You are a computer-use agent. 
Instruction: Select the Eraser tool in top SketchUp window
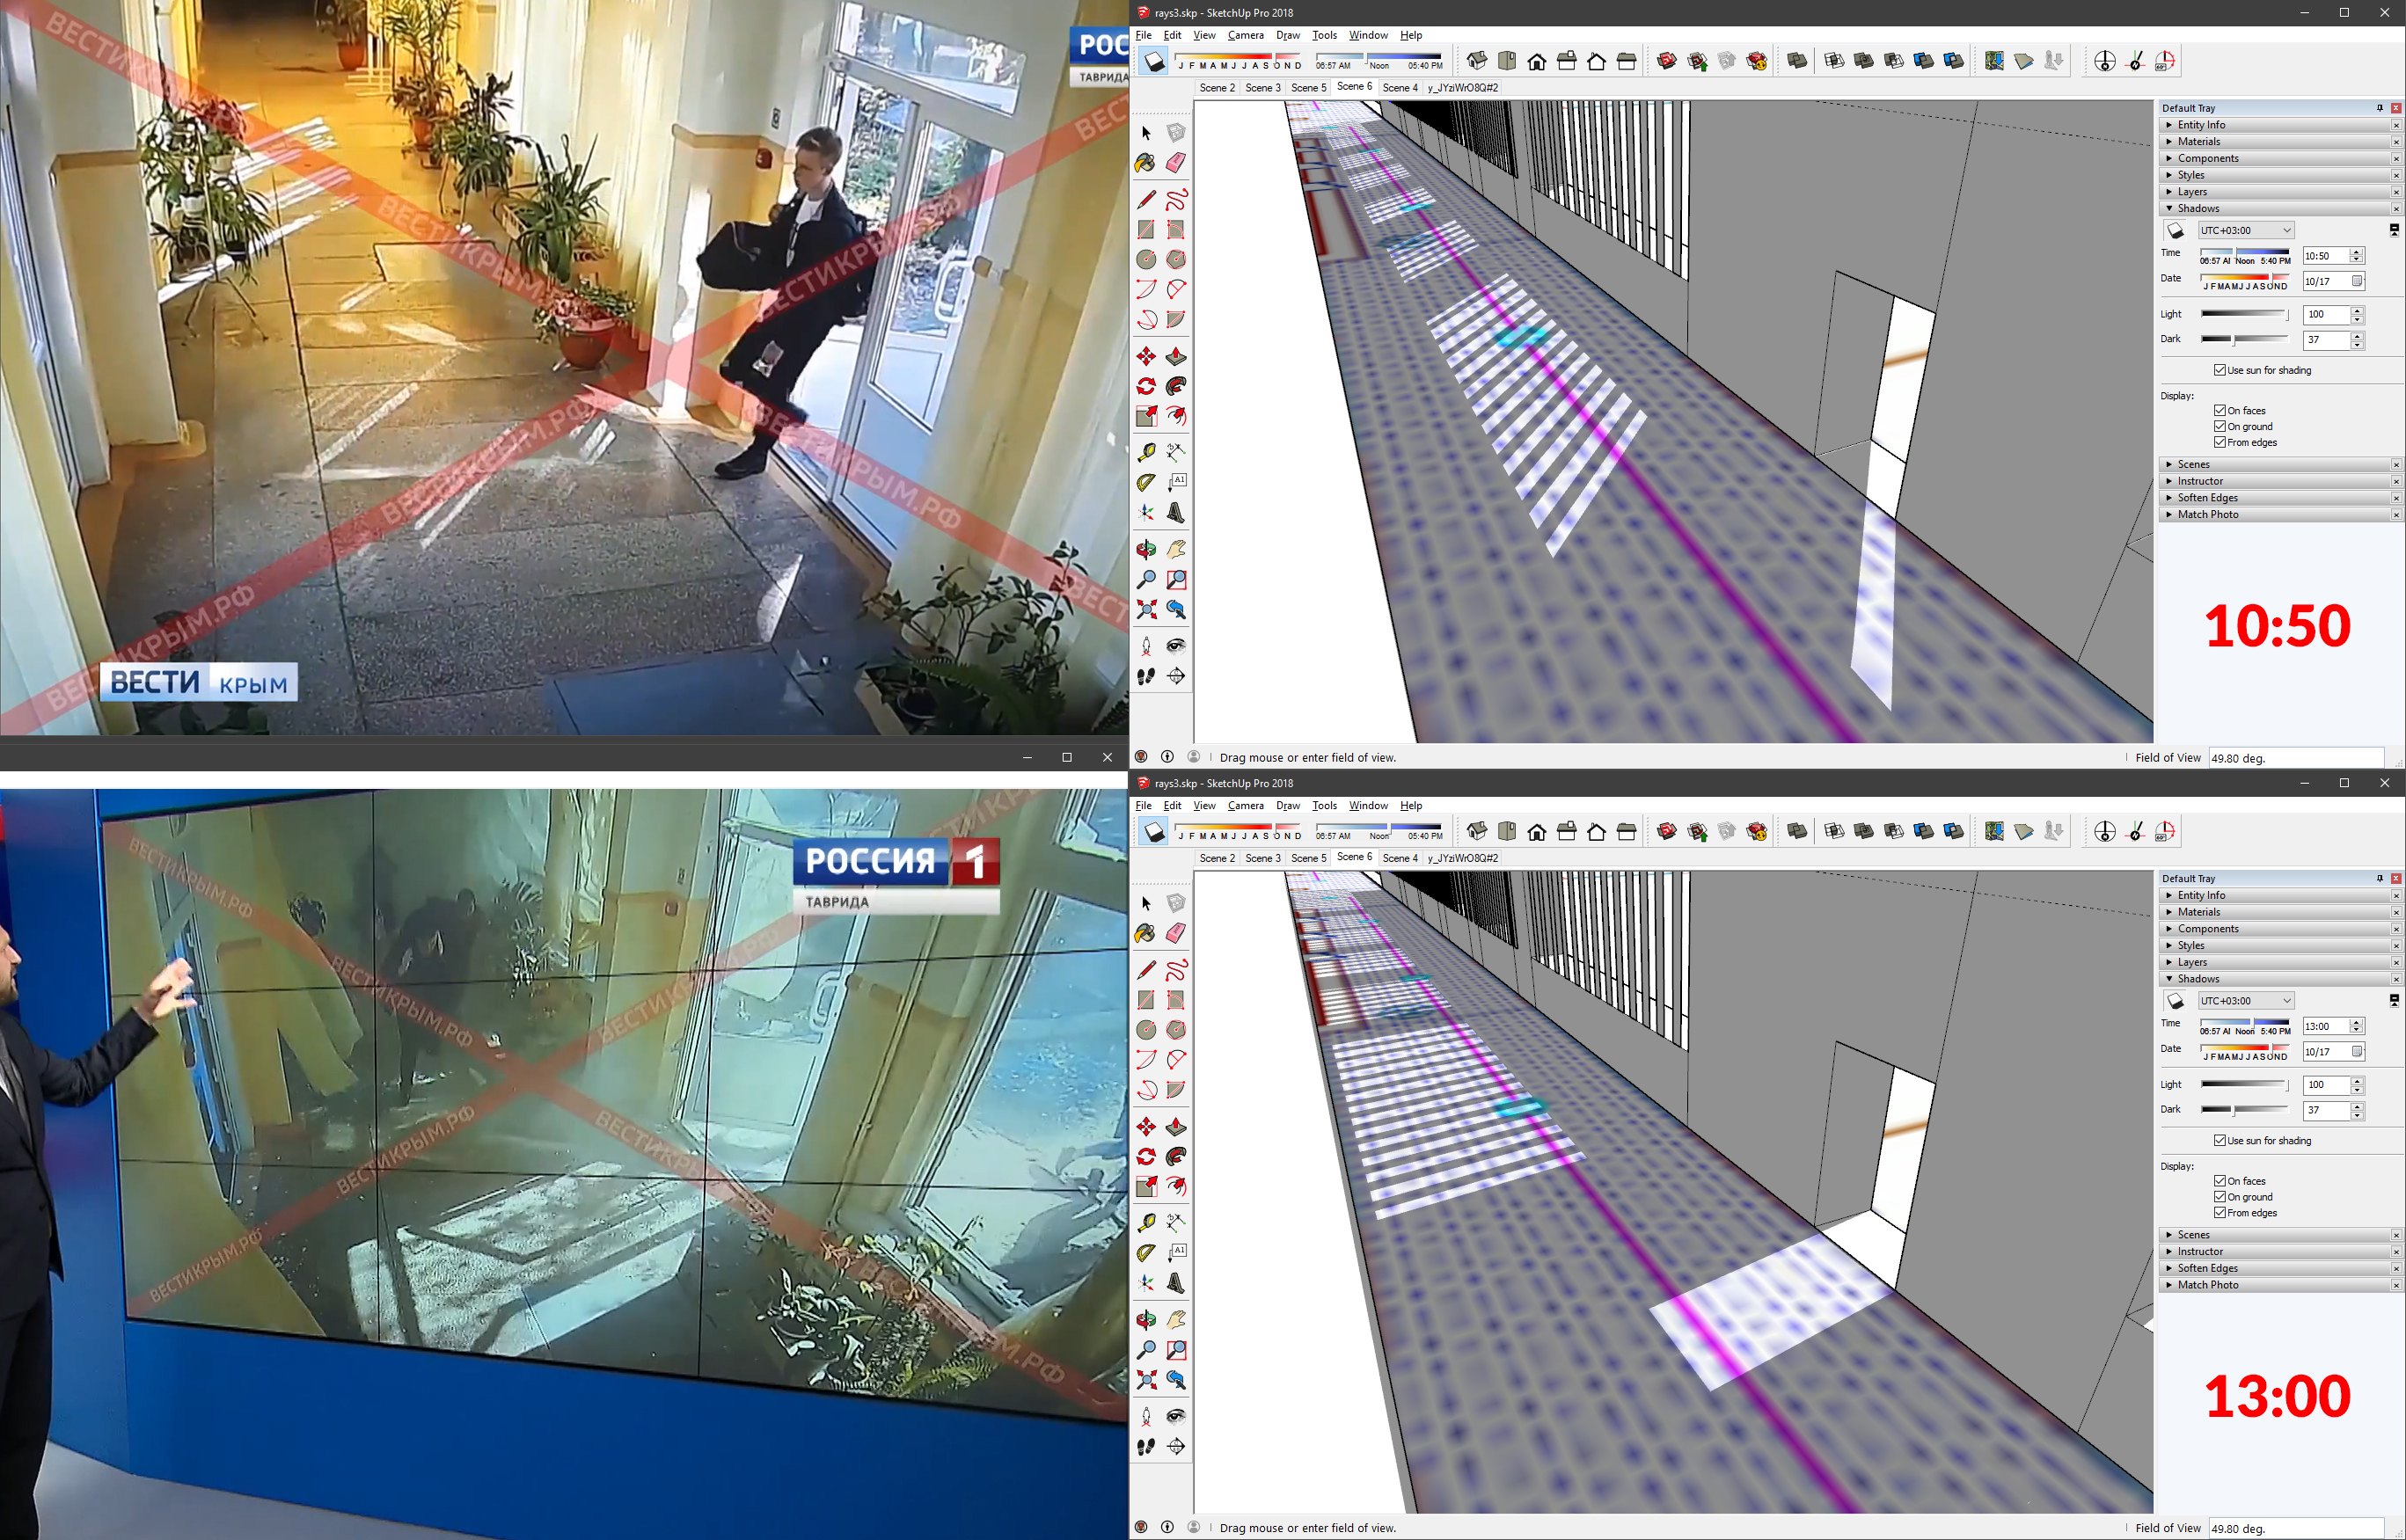point(1176,163)
